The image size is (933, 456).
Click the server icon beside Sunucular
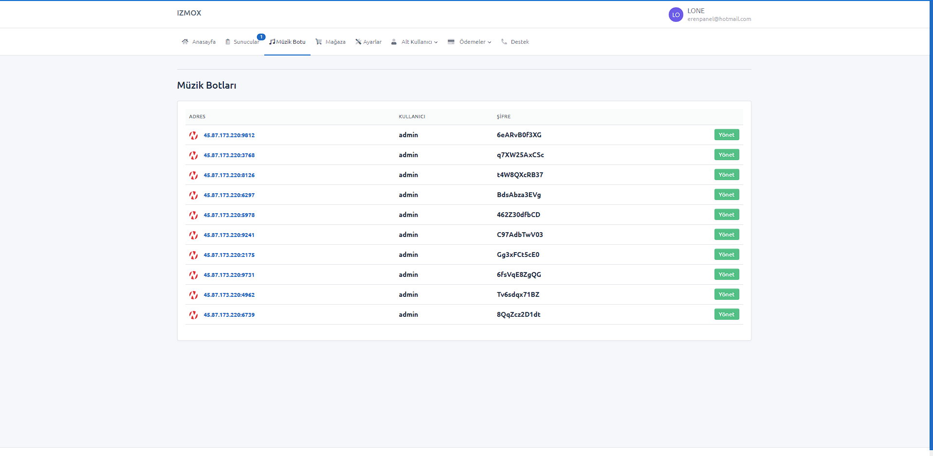point(228,42)
